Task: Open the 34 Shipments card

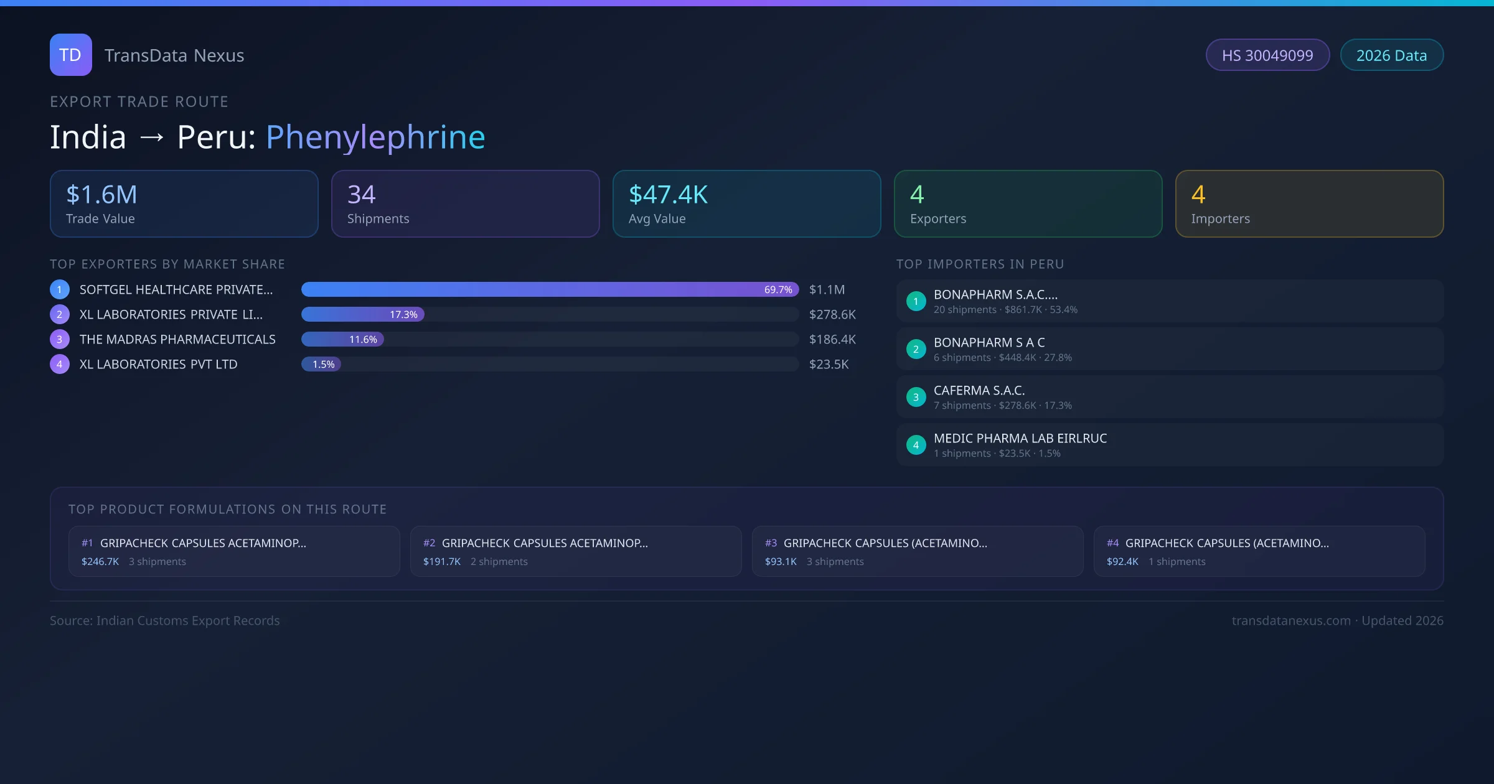Action: 465,204
